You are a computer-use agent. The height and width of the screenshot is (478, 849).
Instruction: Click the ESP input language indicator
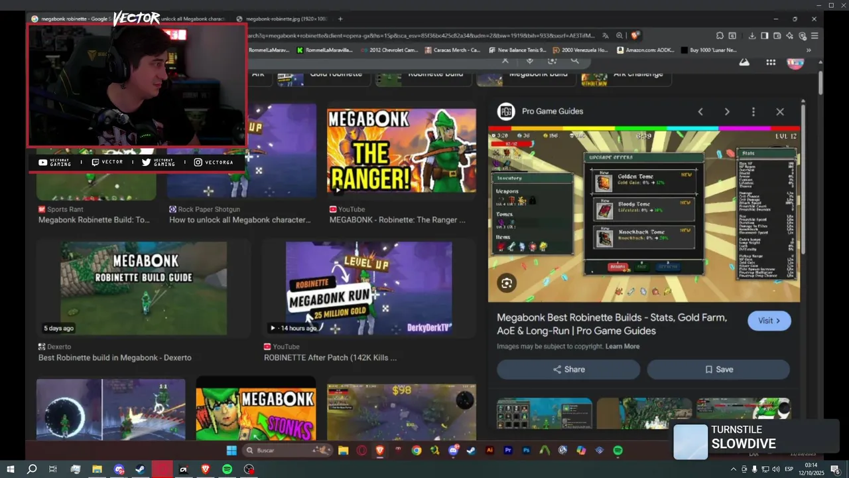tap(789, 469)
